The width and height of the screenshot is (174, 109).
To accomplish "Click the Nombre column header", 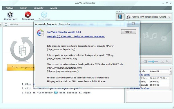I will click(14, 25).
